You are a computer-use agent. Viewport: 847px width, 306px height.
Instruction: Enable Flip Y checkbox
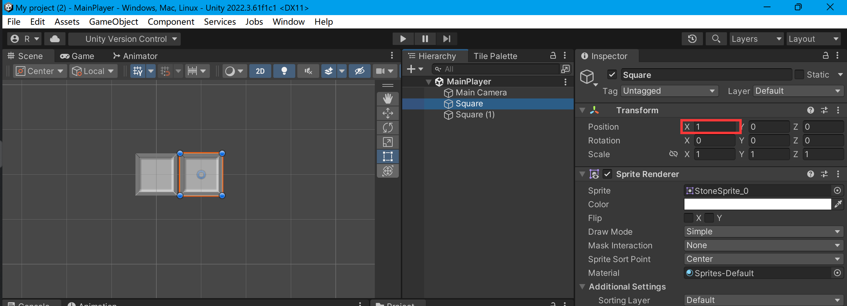pyautogui.click(x=709, y=218)
